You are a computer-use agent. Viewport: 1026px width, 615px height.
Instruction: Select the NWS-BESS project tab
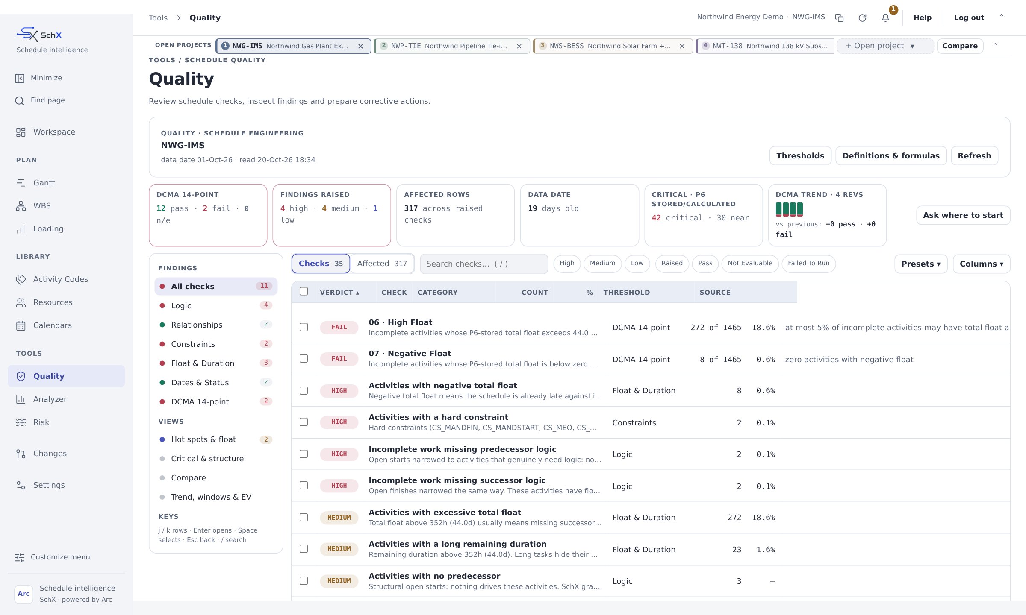point(613,46)
